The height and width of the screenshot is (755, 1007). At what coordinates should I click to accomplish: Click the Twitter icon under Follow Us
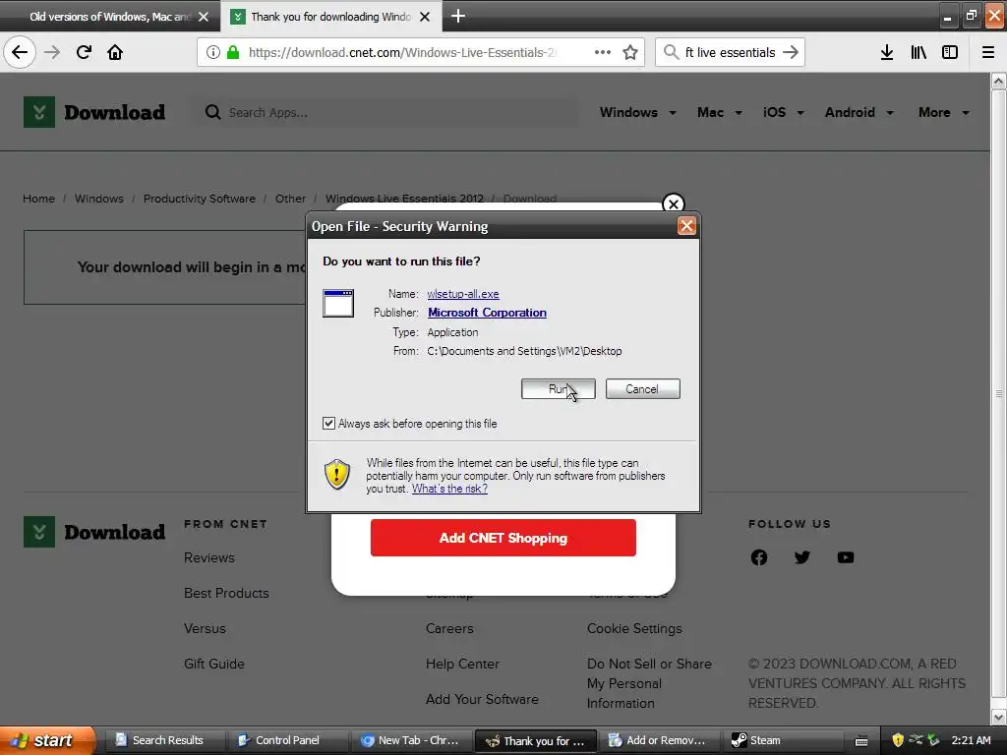coord(802,557)
